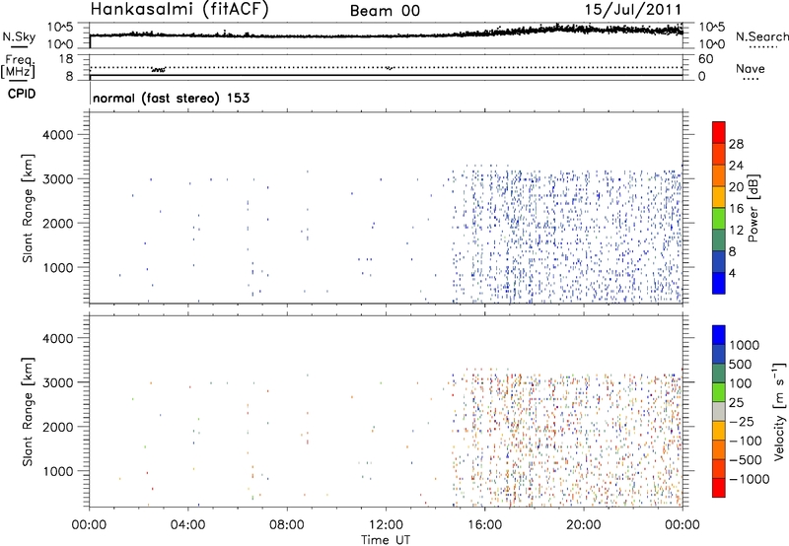Pick the red top segment of the Power colorbar
This screenshot has width=789, height=546.
[719, 132]
